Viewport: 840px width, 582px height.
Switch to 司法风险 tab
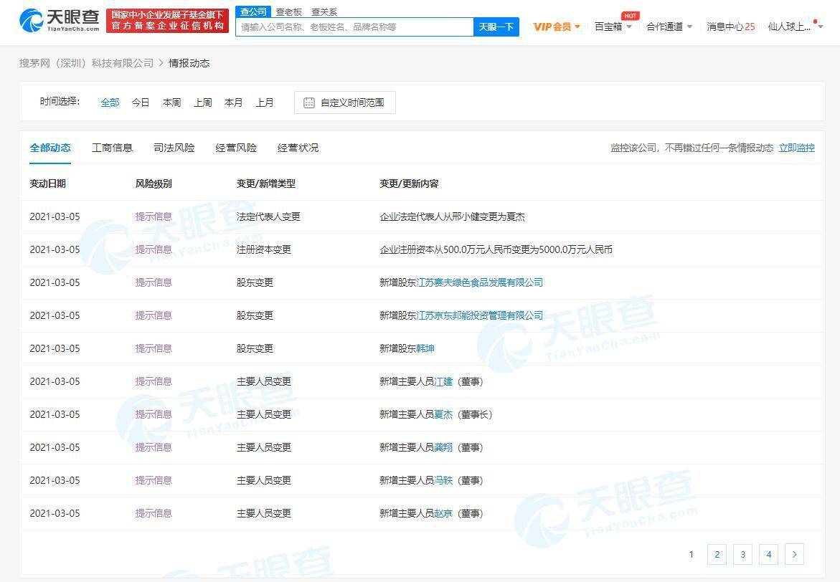[174, 148]
